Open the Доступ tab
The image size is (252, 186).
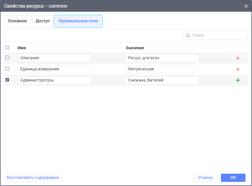tap(43, 21)
